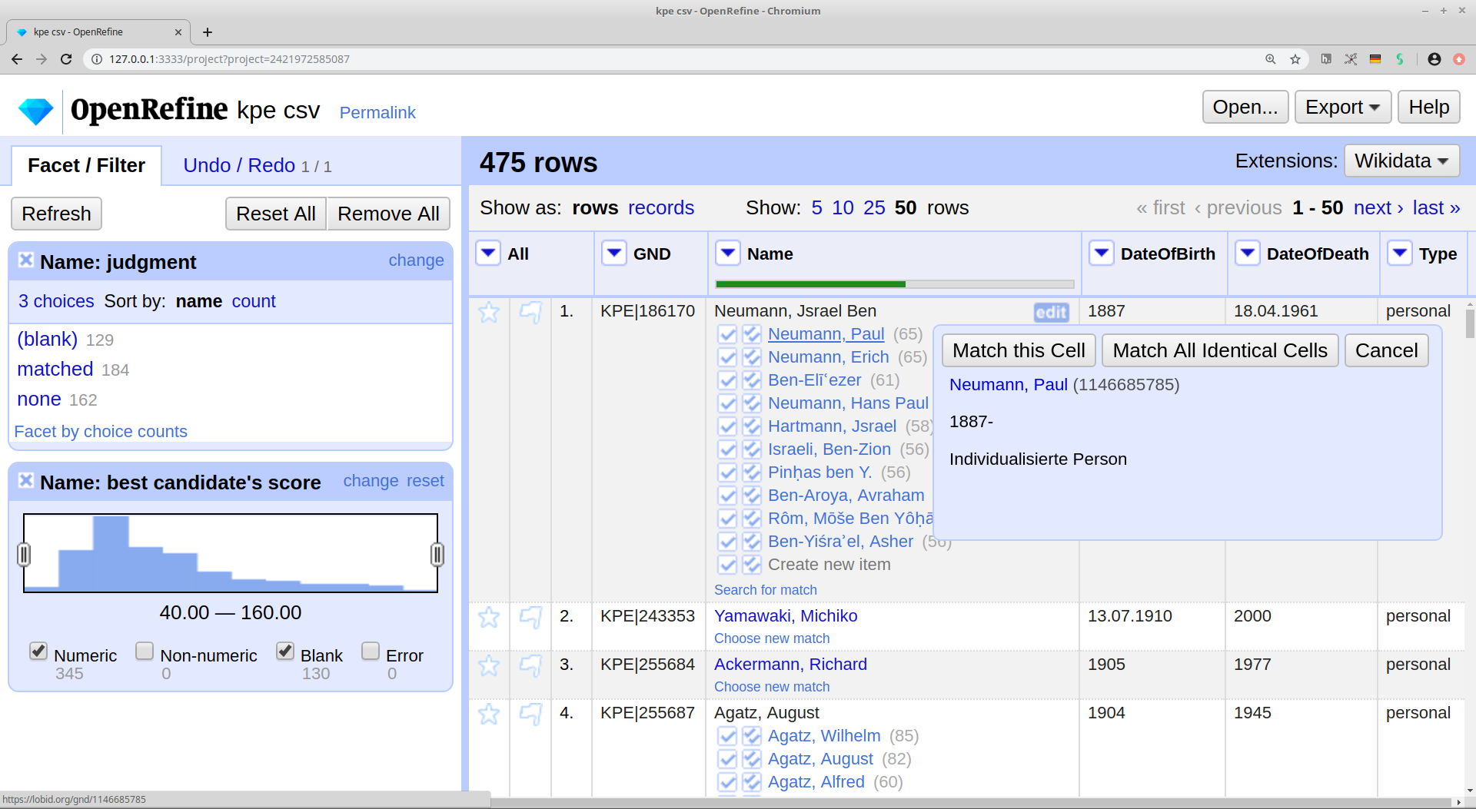Flag row 3 Ackermann, Richard

tap(530, 665)
